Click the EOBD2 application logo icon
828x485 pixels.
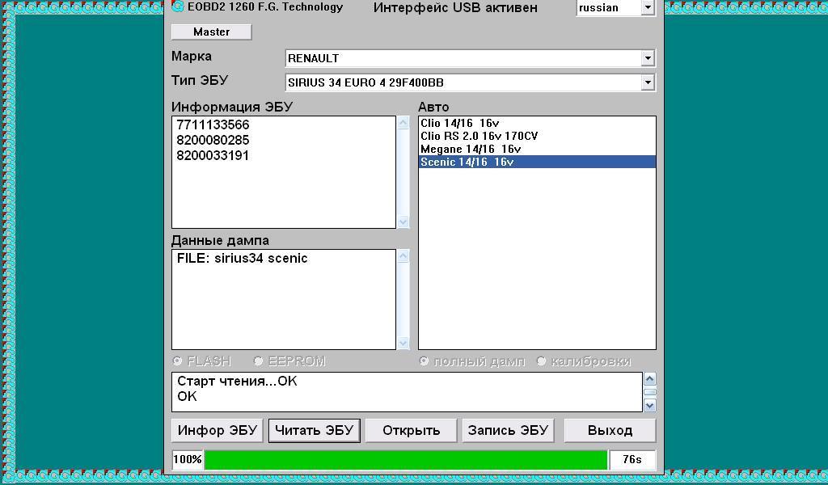179,6
